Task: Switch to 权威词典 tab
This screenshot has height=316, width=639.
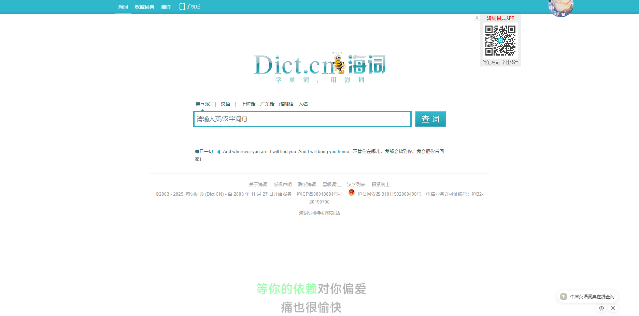Action: 144,7
